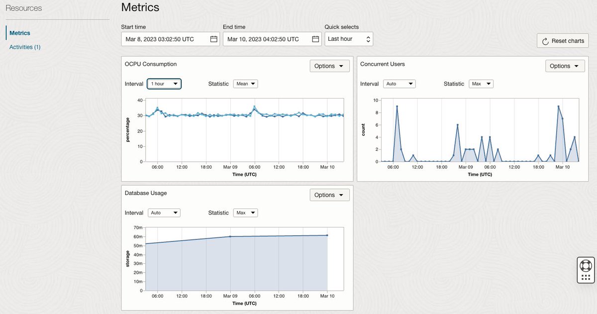Click the Resources heading link
The width and height of the screenshot is (597, 314).
coord(24,8)
